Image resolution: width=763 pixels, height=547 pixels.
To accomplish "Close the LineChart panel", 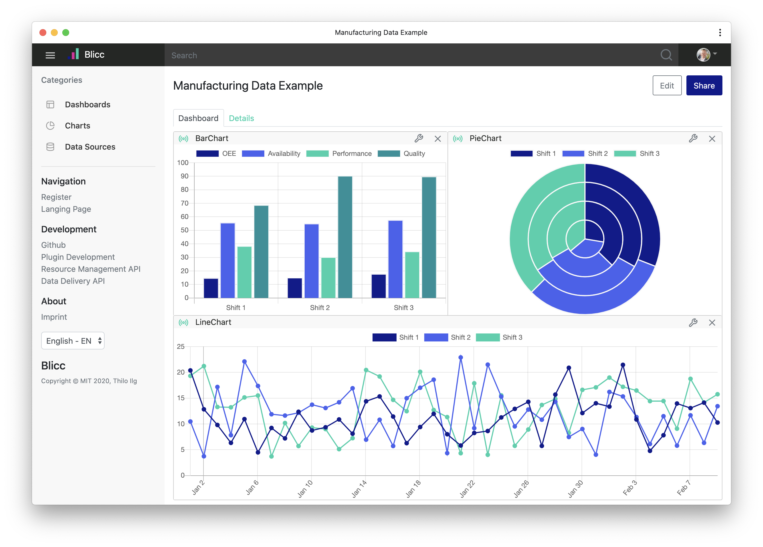I will (712, 323).
